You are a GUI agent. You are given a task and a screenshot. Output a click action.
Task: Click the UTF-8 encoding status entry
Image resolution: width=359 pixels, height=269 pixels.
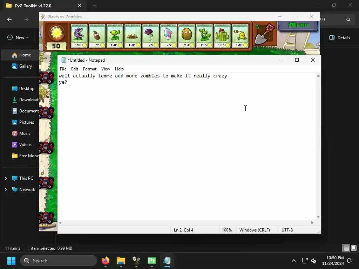tap(287, 230)
